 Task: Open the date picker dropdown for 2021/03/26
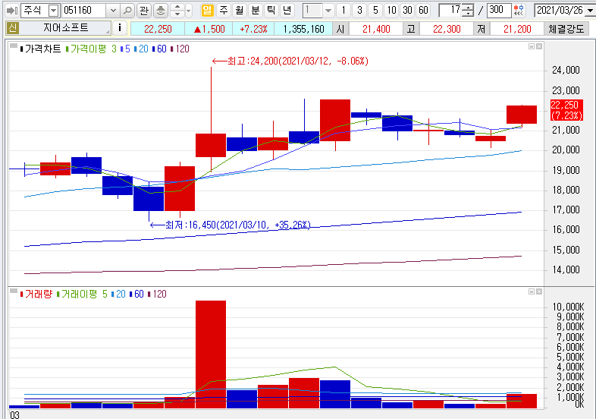[x=590, y=11]
